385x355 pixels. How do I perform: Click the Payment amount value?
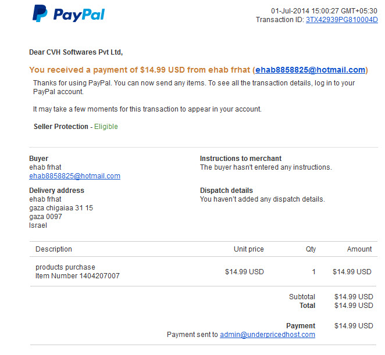pos(354,326)
